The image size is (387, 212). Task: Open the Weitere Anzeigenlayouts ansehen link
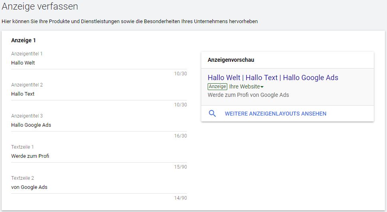275,114
